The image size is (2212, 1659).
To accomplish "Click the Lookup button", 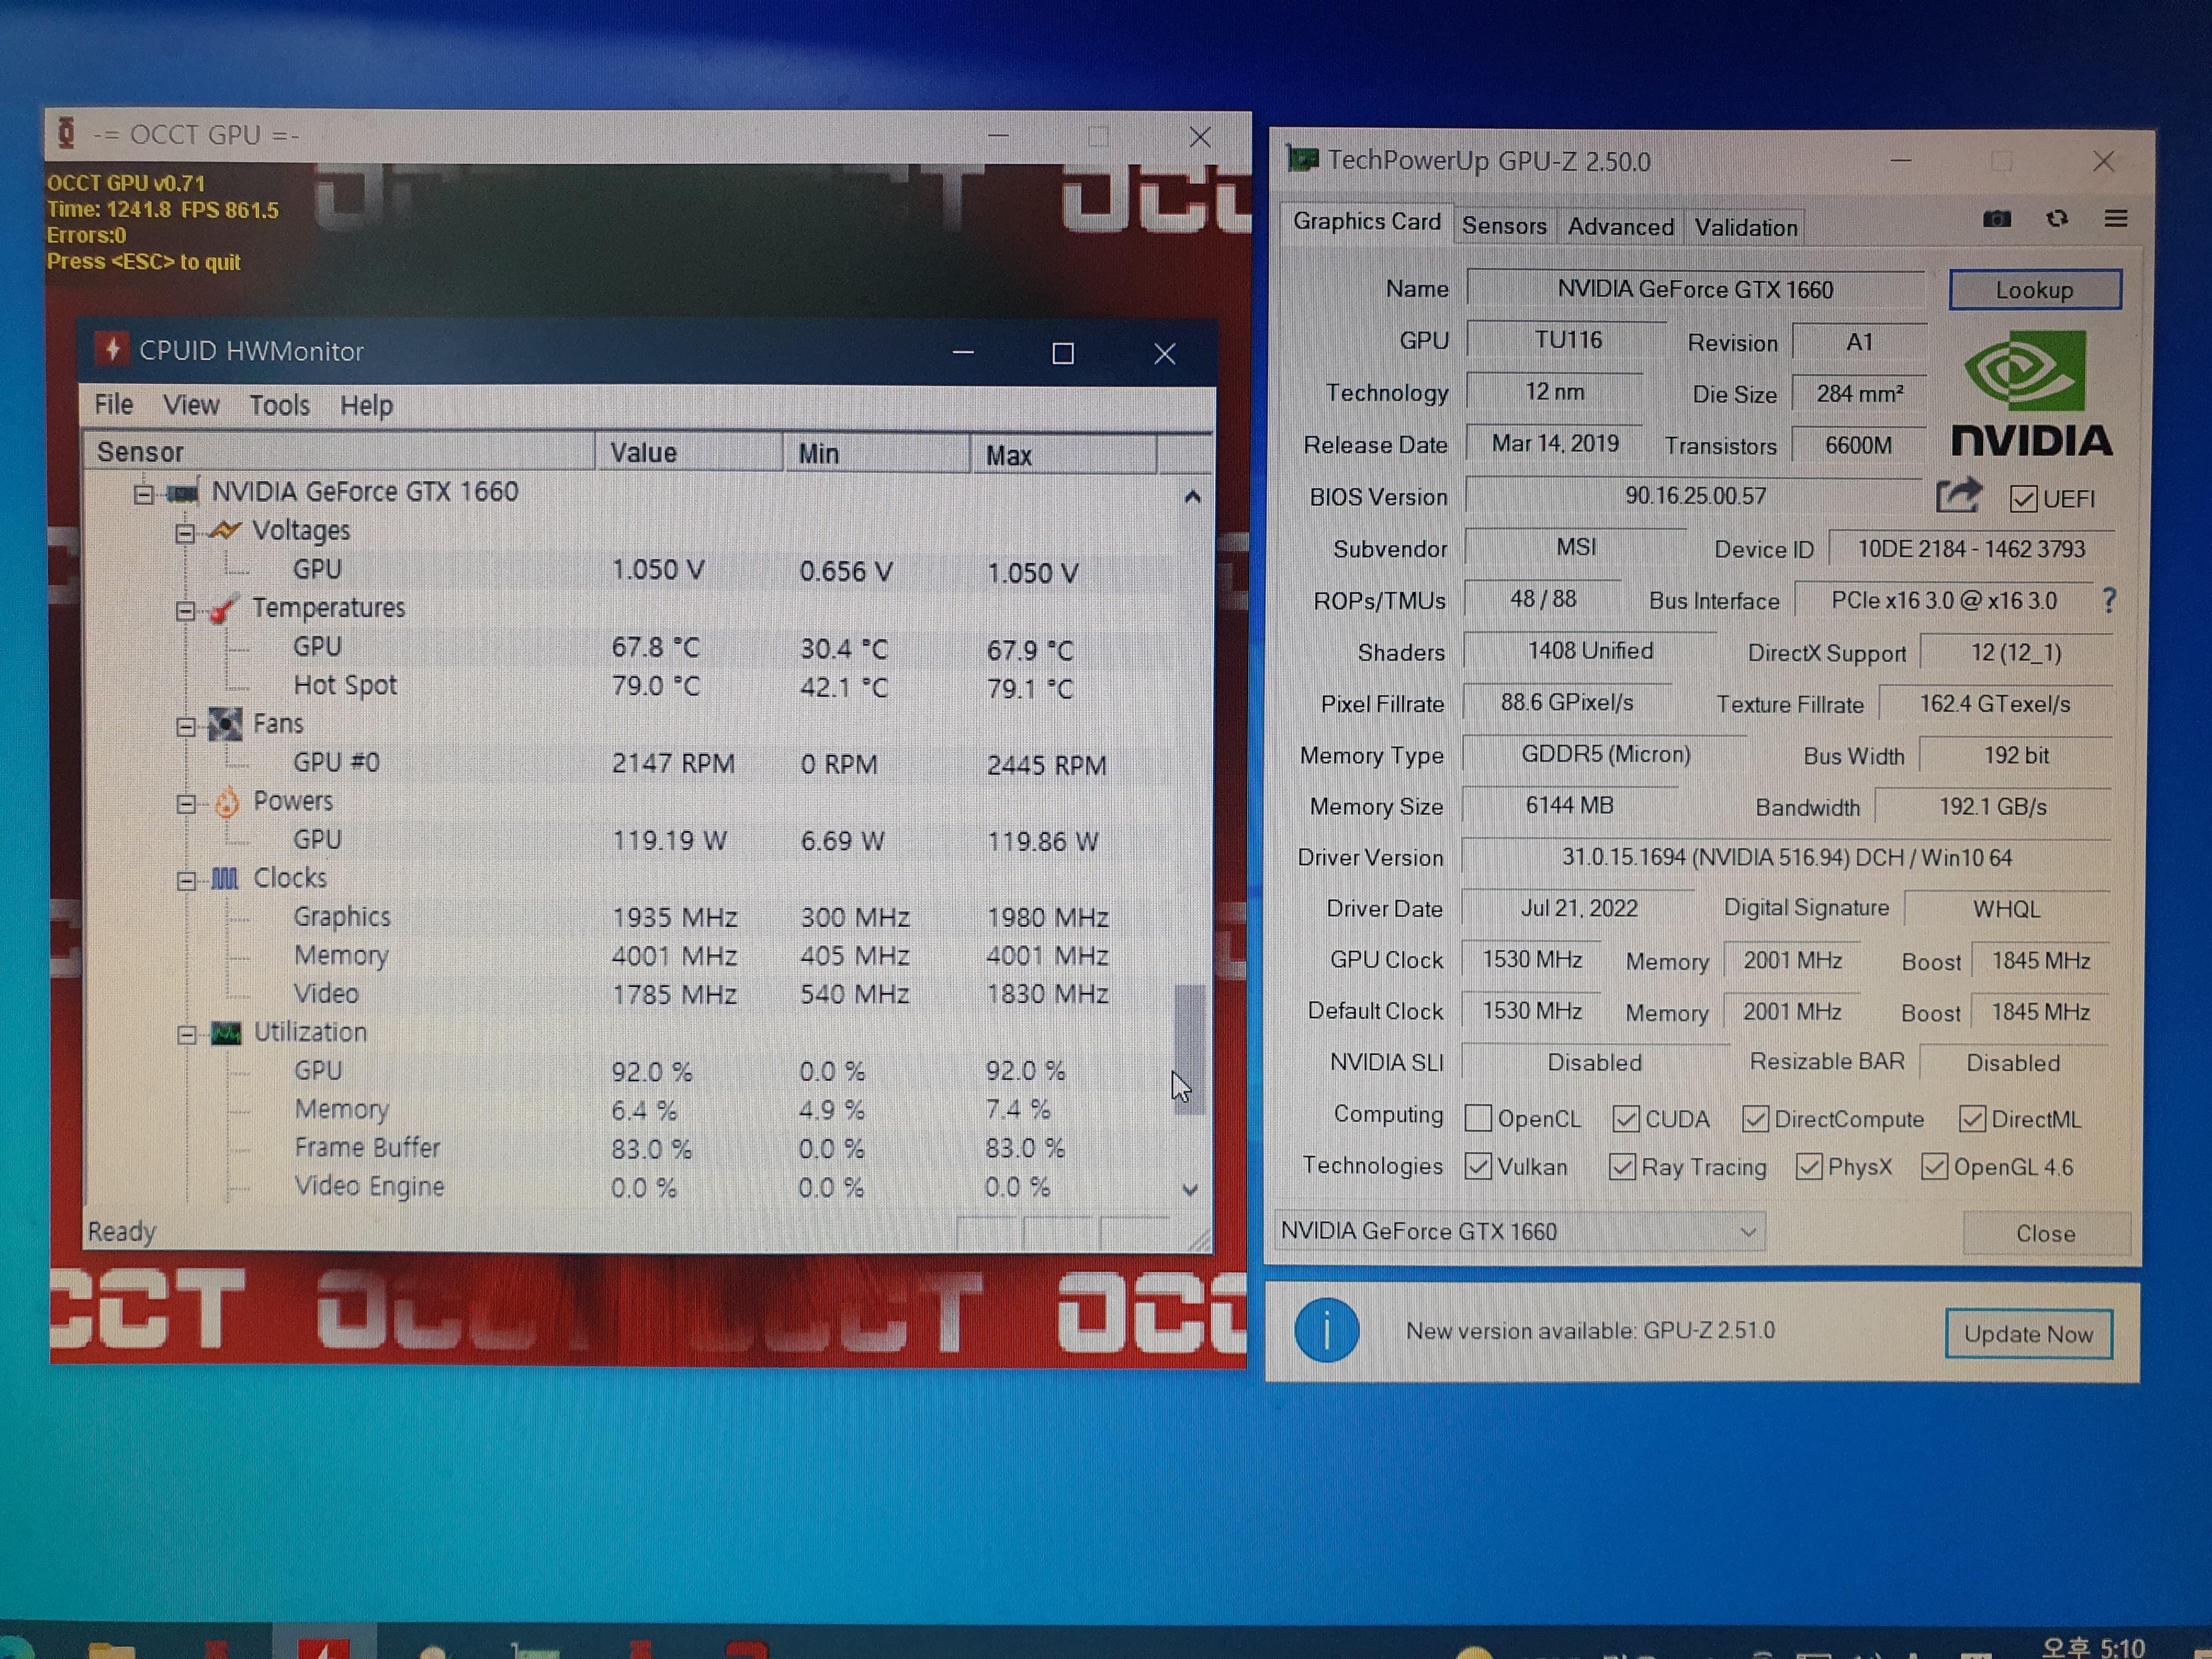I will point(2034,290).
